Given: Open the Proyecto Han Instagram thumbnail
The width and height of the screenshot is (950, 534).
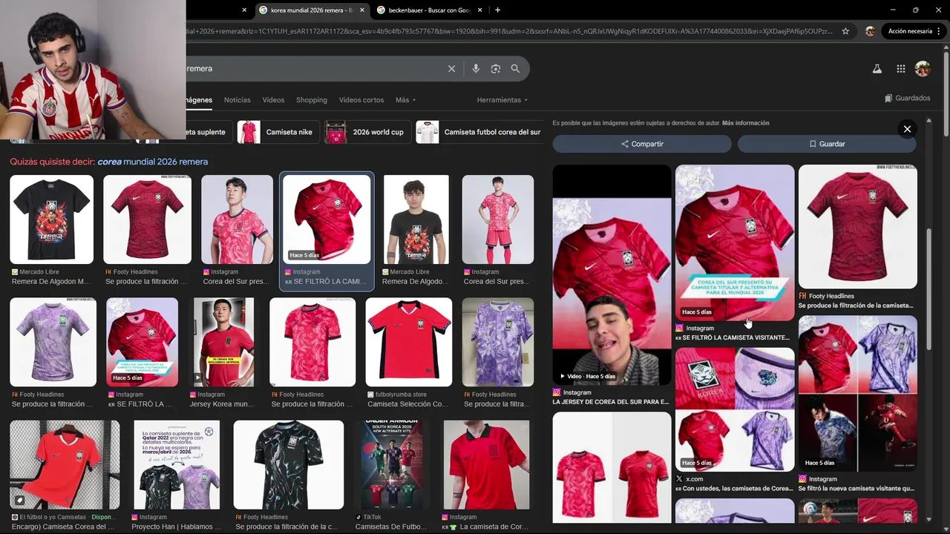Looking at the screenshot, I should pos(177,464).
